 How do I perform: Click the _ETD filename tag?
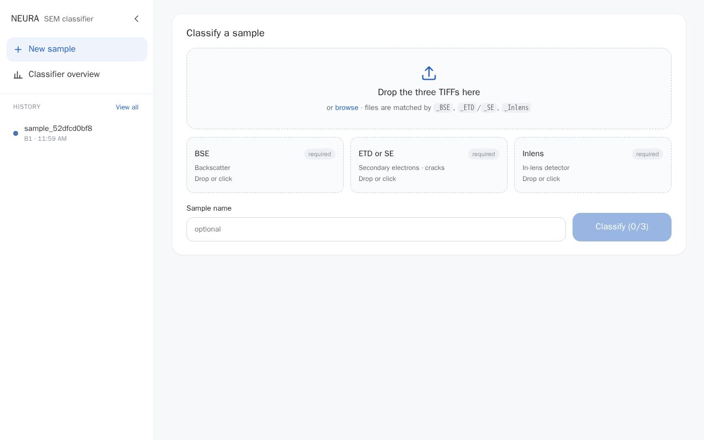point(467,108)
